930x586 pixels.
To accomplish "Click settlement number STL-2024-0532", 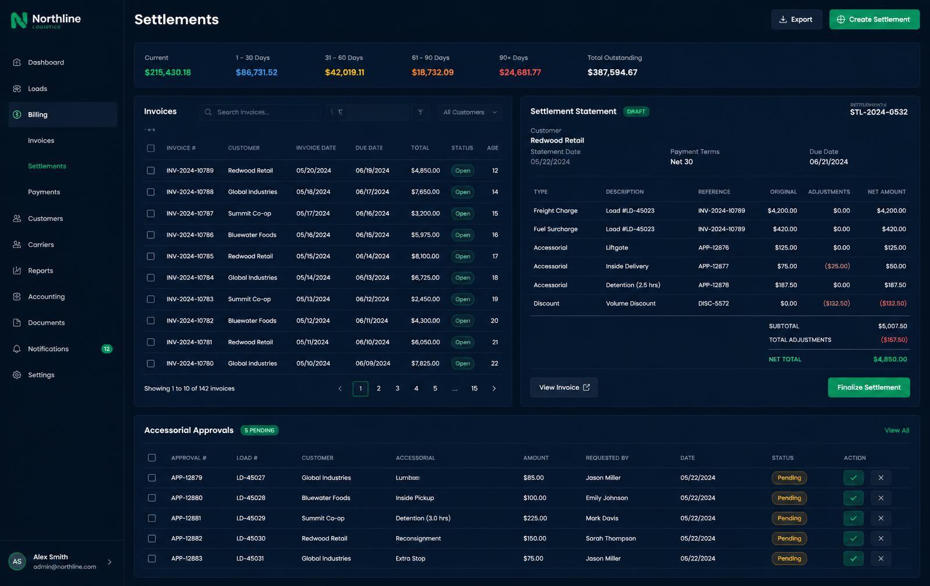I will point(879,112).
